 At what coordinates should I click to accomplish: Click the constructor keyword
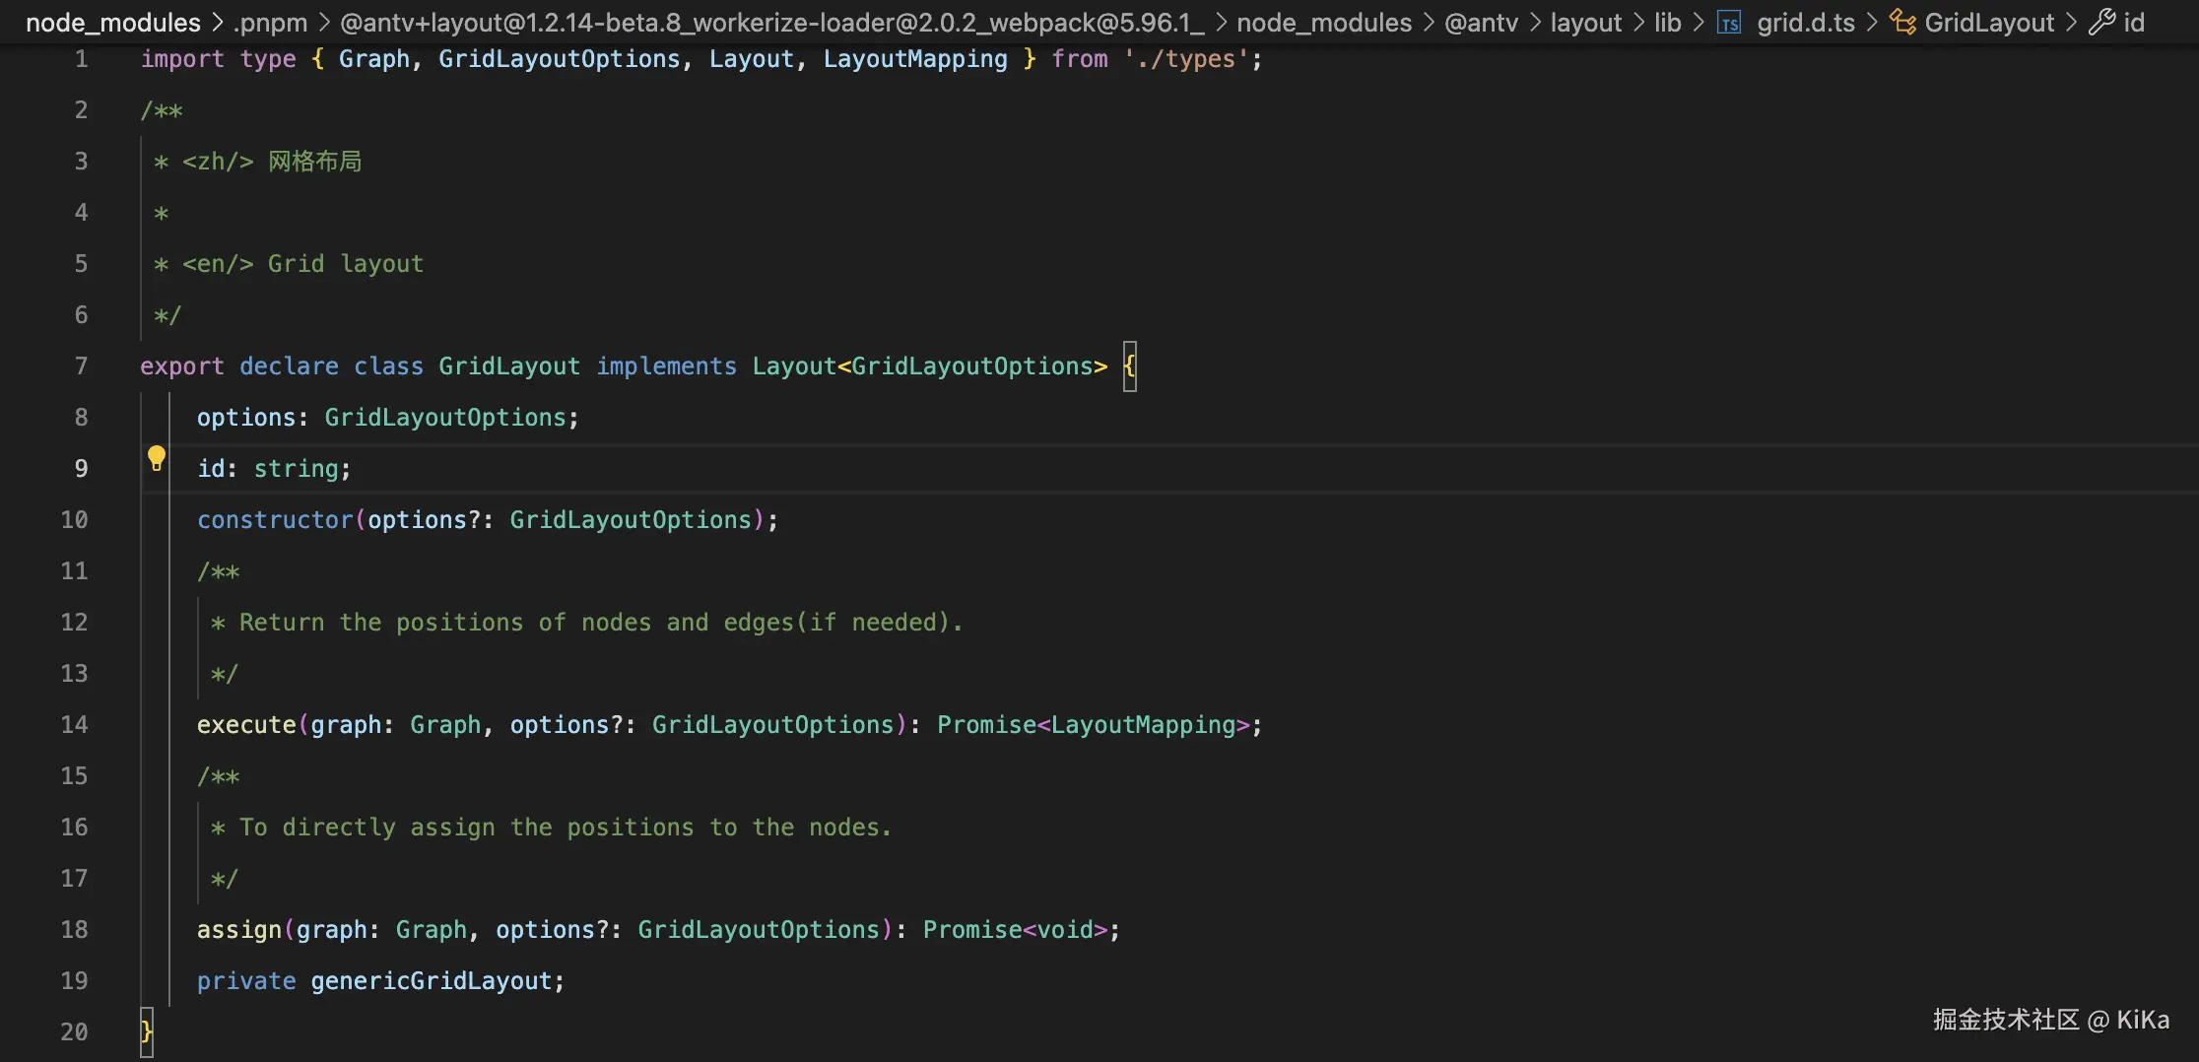(275, 520)
